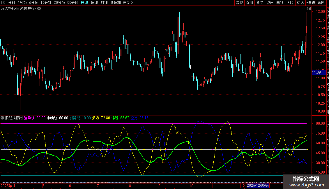329x189 pixels.
Task: Select the 60分钟 period tab
Action: pos(72,3)
